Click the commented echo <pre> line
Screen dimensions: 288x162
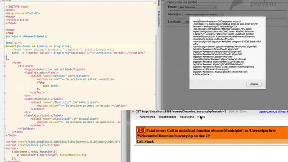[x=63, y=49]
